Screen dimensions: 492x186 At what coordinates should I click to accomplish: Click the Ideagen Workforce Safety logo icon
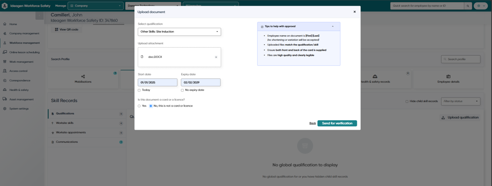click(5, 6)
